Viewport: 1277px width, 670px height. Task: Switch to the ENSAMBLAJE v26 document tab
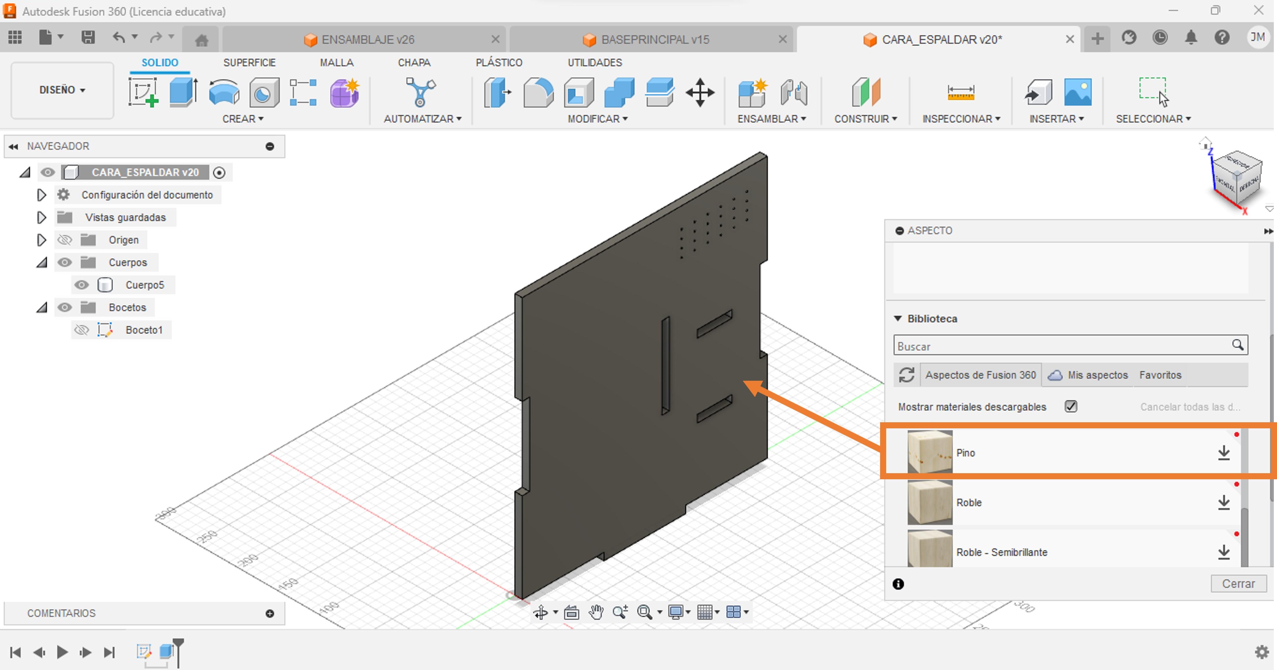coord(364,40)
